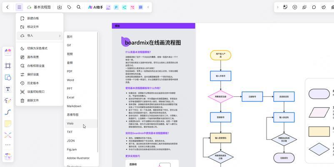Screen dimensions: 334x167
Task: Click the collaboration share icon at top right
Action: (x=285, y=7)
